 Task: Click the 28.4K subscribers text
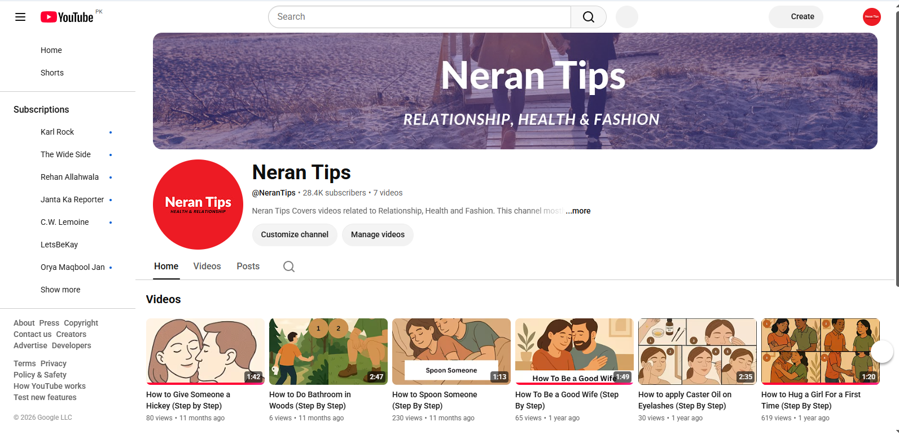pyautogui.click(x=334, y=193)
